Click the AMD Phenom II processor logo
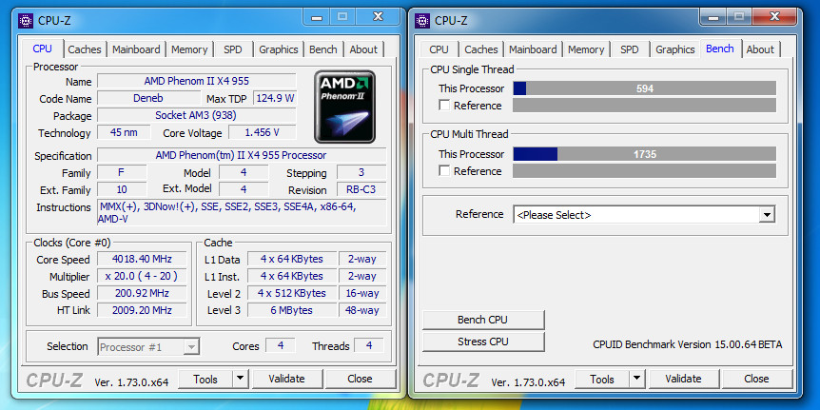820x410 pixels. (344, 107)
